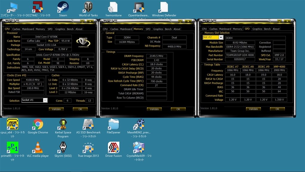Open the Windows Defender shortcut icon

[x=164, y=7]
